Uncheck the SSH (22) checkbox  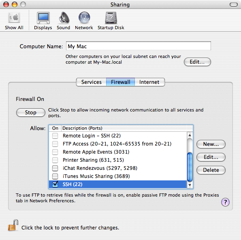(55, 184)
